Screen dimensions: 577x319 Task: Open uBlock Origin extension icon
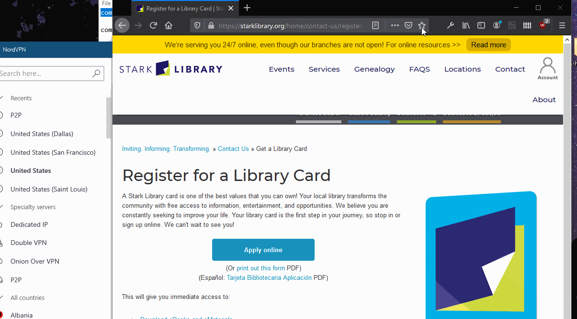543,26
